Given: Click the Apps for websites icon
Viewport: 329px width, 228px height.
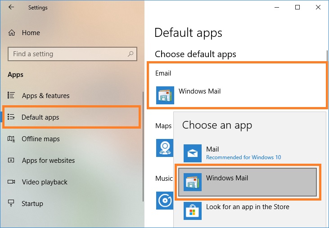Looking at the screenshot, I should 11,160.
